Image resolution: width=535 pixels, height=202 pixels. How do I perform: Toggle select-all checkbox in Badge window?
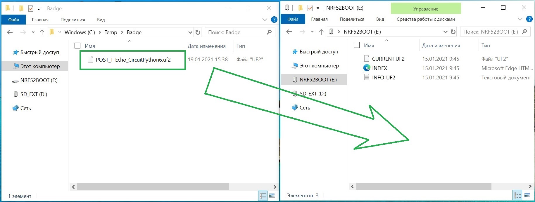click(77, 46)
